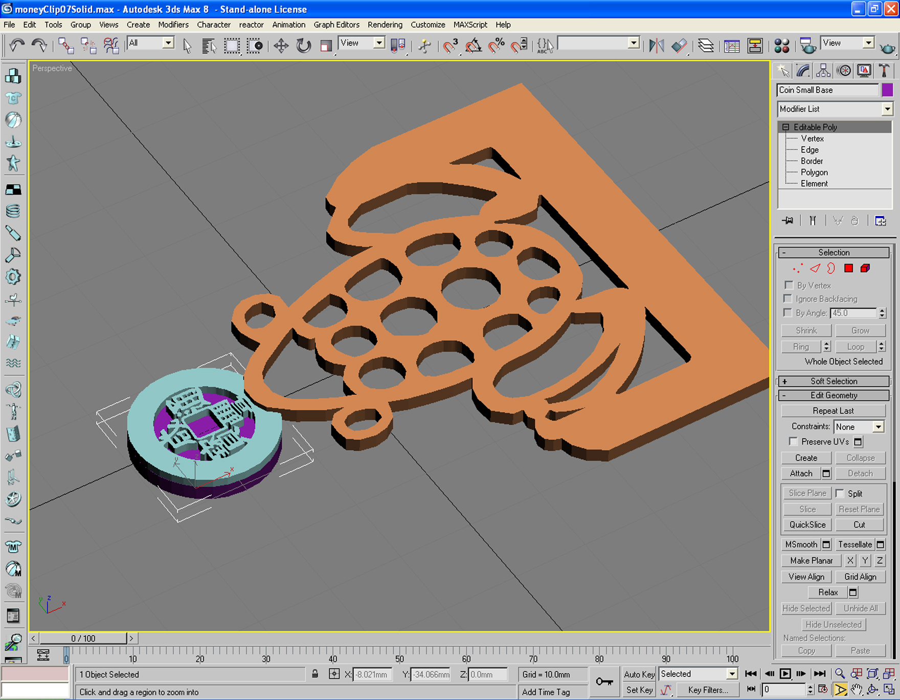Open the Modifiers menu
Viewport: 900px width, 700px height.
[x=173, y=25]
